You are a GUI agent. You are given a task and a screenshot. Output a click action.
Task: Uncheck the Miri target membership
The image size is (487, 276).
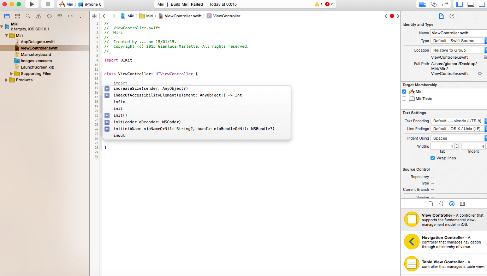404,92
